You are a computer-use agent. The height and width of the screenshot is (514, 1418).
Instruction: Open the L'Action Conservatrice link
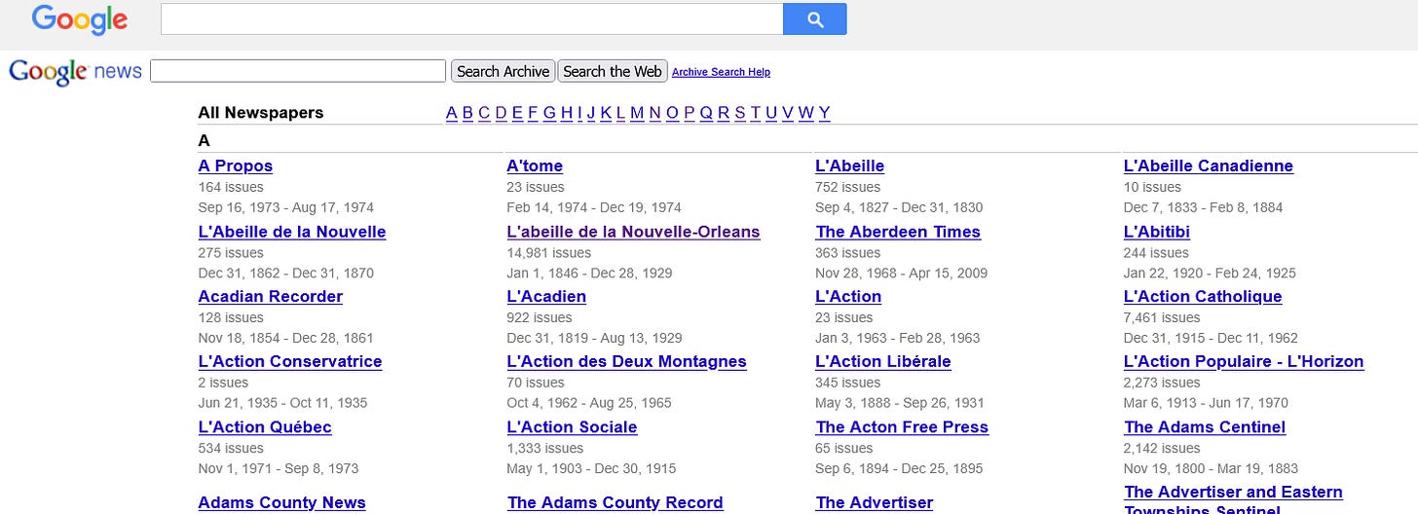click(x=290, y=362)
